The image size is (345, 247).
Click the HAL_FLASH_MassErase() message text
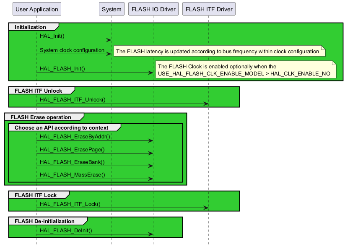pyautogui.click(x=73, y=175)
